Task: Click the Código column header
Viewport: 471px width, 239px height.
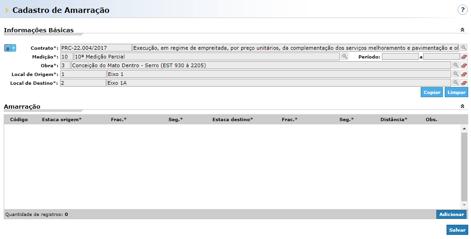Action: tap(19, 119)
